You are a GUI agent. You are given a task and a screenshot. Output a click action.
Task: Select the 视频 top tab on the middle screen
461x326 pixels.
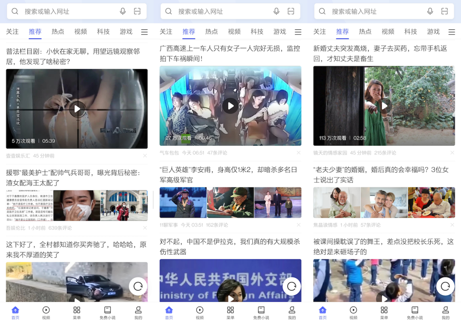pos(234,32)
